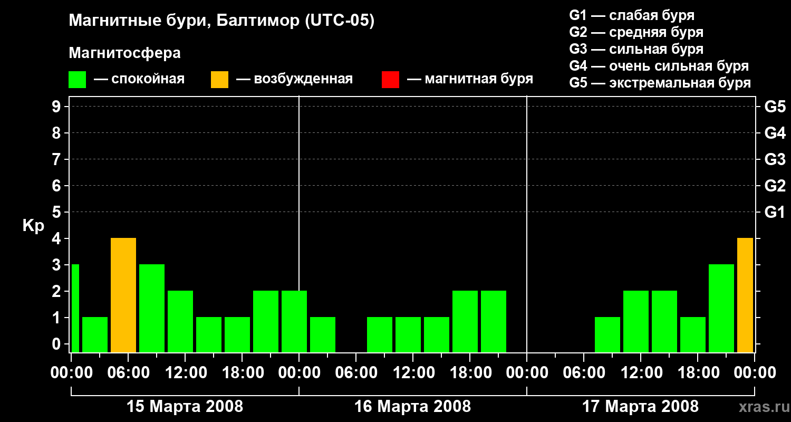Click the 'G1 — слабая буря' legend line
The height and width of the screenshot is (422, 791).
coord(632,15)
